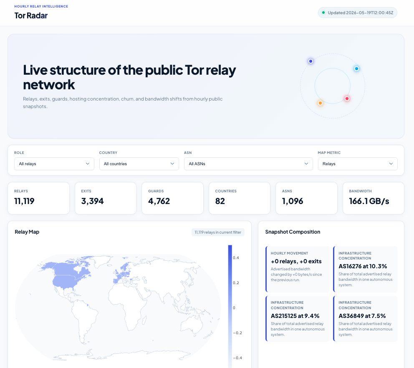The image size is (414, 368).
Task: Click the AS36849 at 7.5% card
Action: point(365,319)
